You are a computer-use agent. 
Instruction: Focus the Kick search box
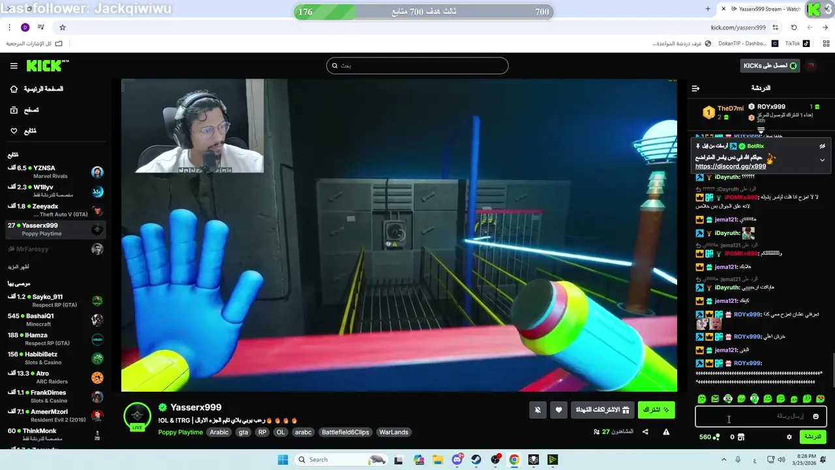pos(417,65)
